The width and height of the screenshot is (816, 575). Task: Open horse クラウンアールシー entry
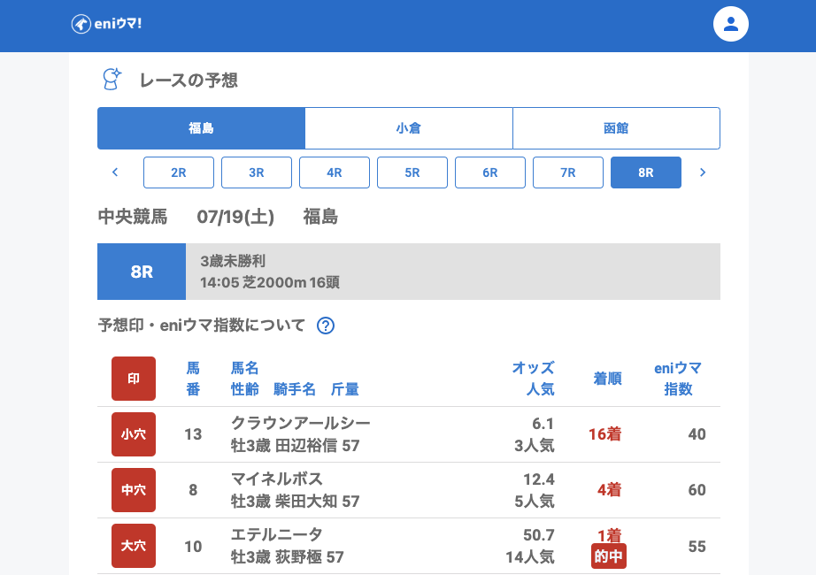(301, 423)
